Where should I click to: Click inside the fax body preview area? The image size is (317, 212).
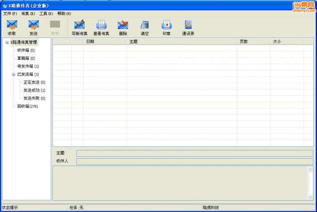point(180,183)
